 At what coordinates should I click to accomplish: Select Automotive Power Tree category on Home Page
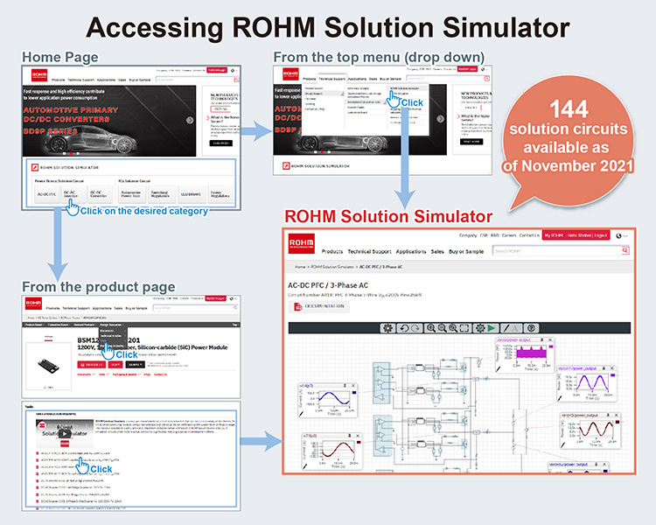coord(131,194)
